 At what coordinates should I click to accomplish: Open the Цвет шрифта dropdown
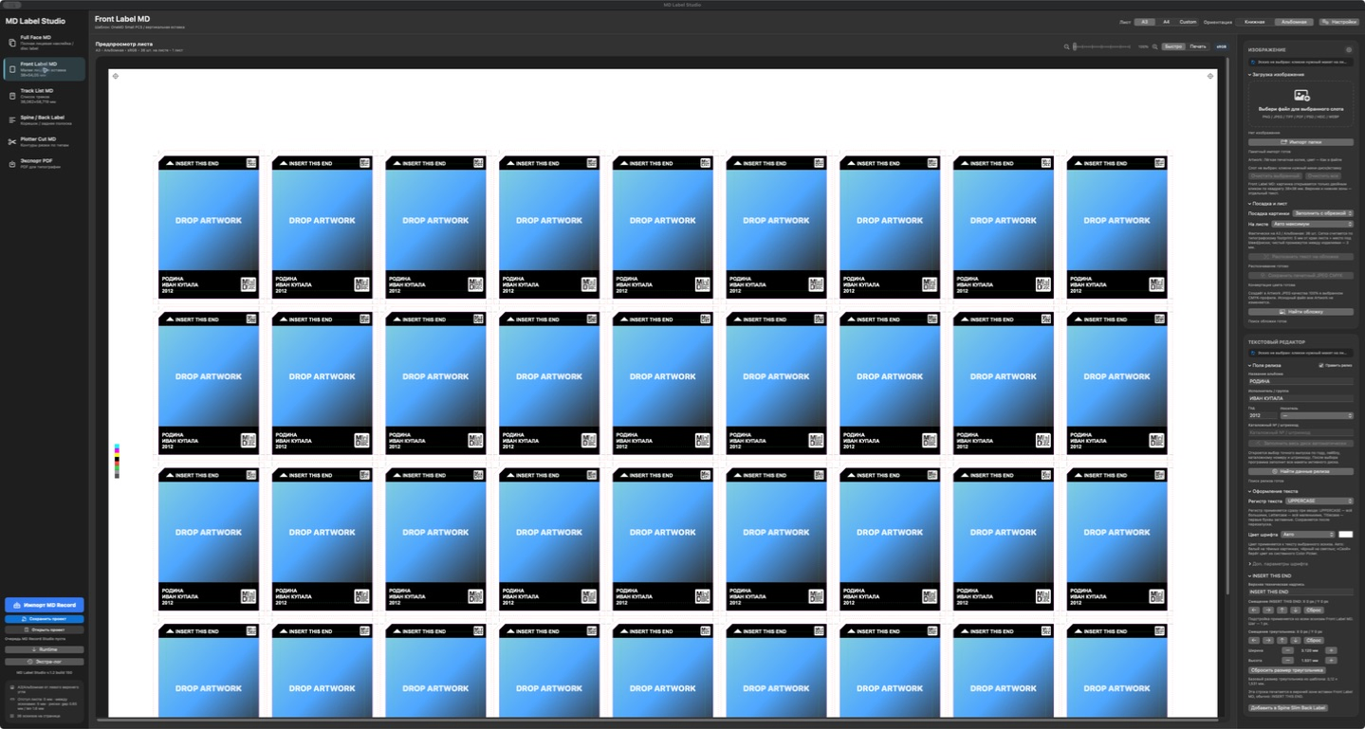pos(1307,534)
